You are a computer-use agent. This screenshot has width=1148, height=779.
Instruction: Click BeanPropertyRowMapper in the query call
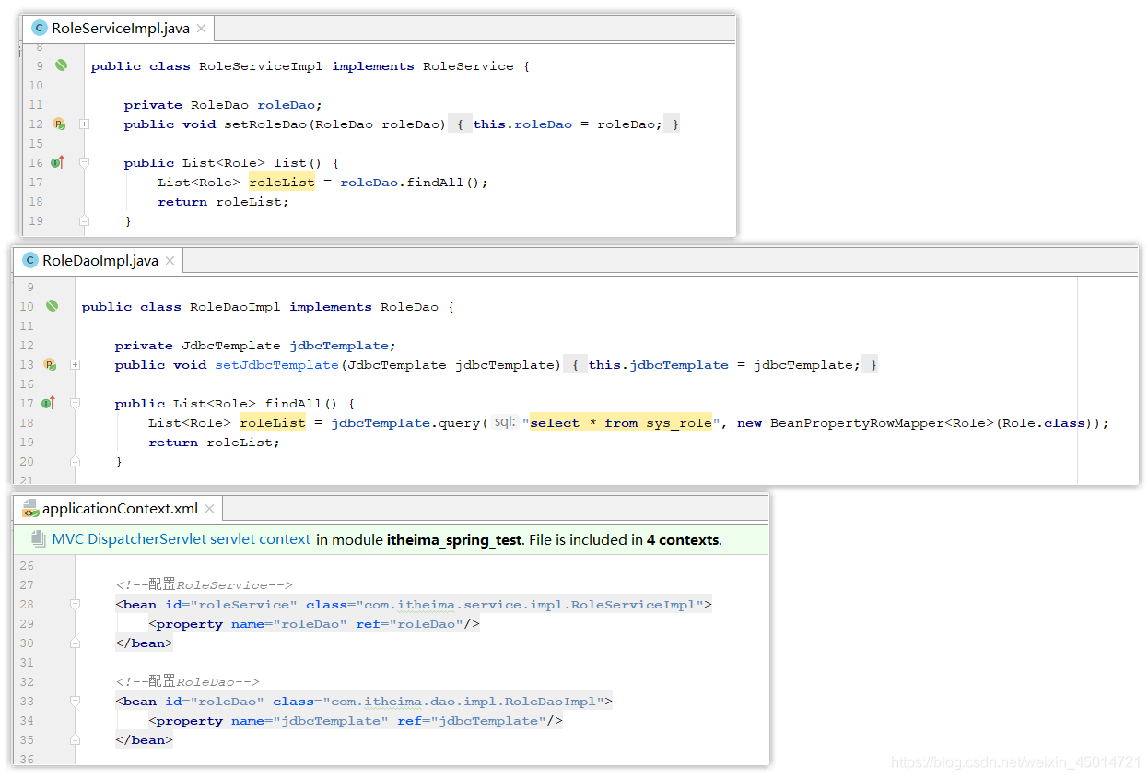[851, 423]
